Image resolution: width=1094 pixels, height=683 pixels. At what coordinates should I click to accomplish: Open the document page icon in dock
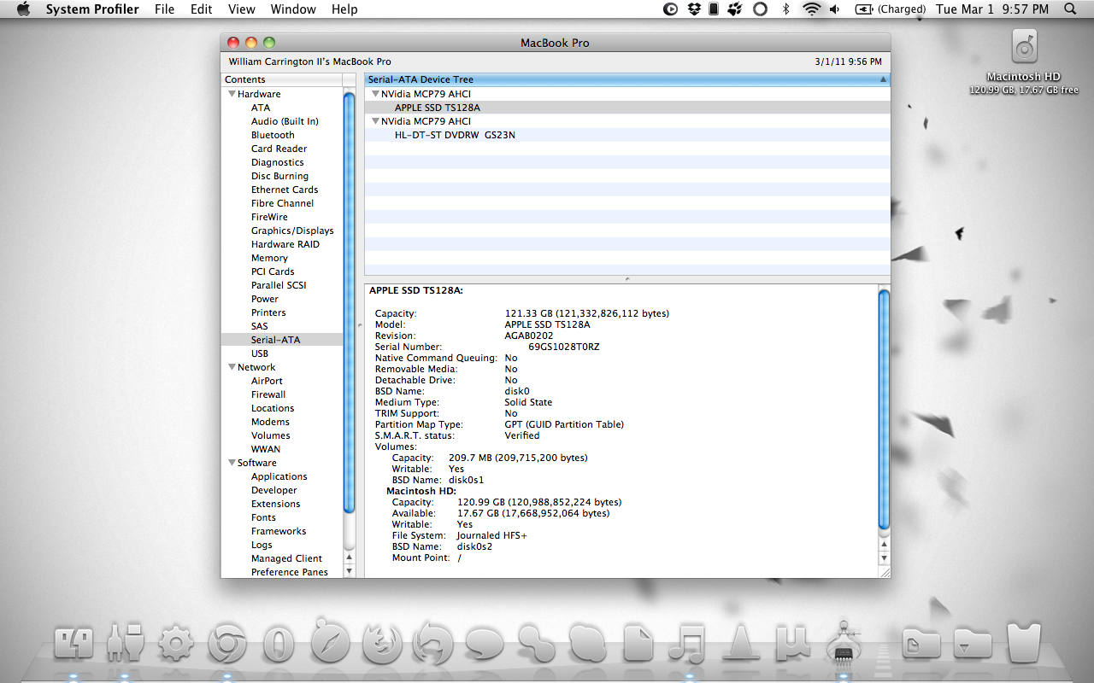pos(638,642)
